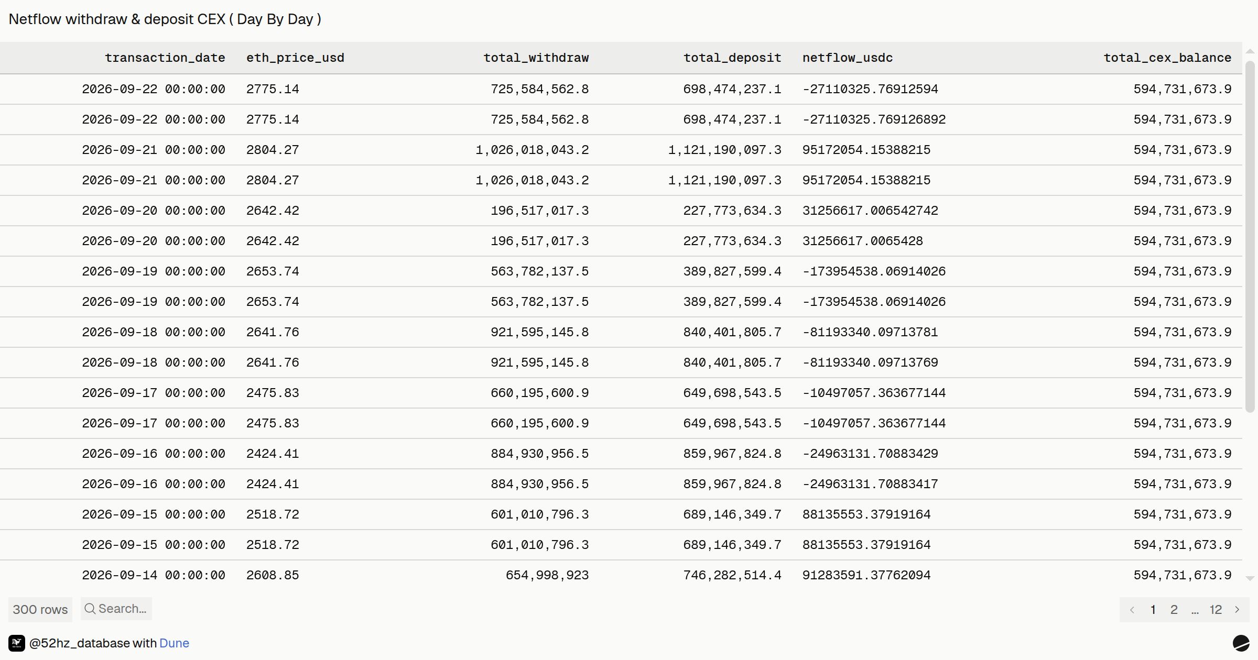Open @52hz_database profile link
The image size is (1258, 660).
pyautogui.click(x=79, y=643)
